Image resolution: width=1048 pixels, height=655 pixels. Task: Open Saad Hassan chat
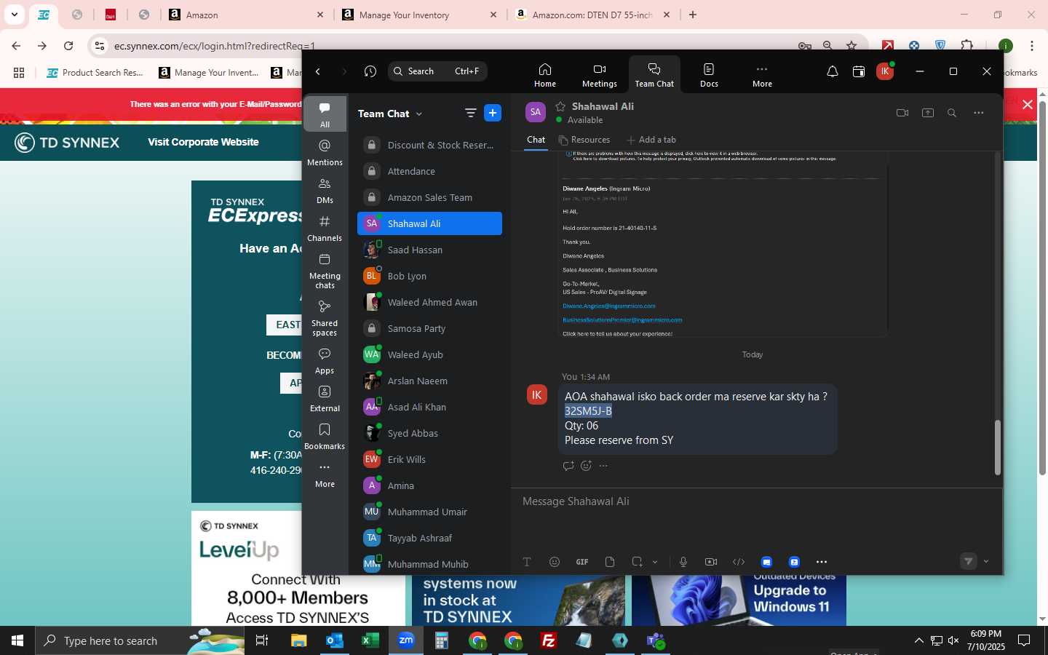click(x=429, y=250)
